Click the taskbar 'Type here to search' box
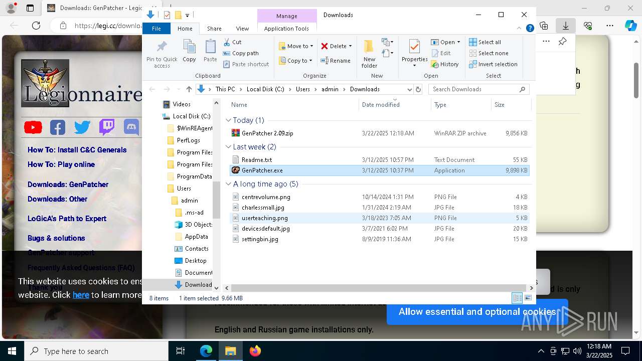Viewport: 642px width, 361px height. pyautogui.click(x=96, y=351)
